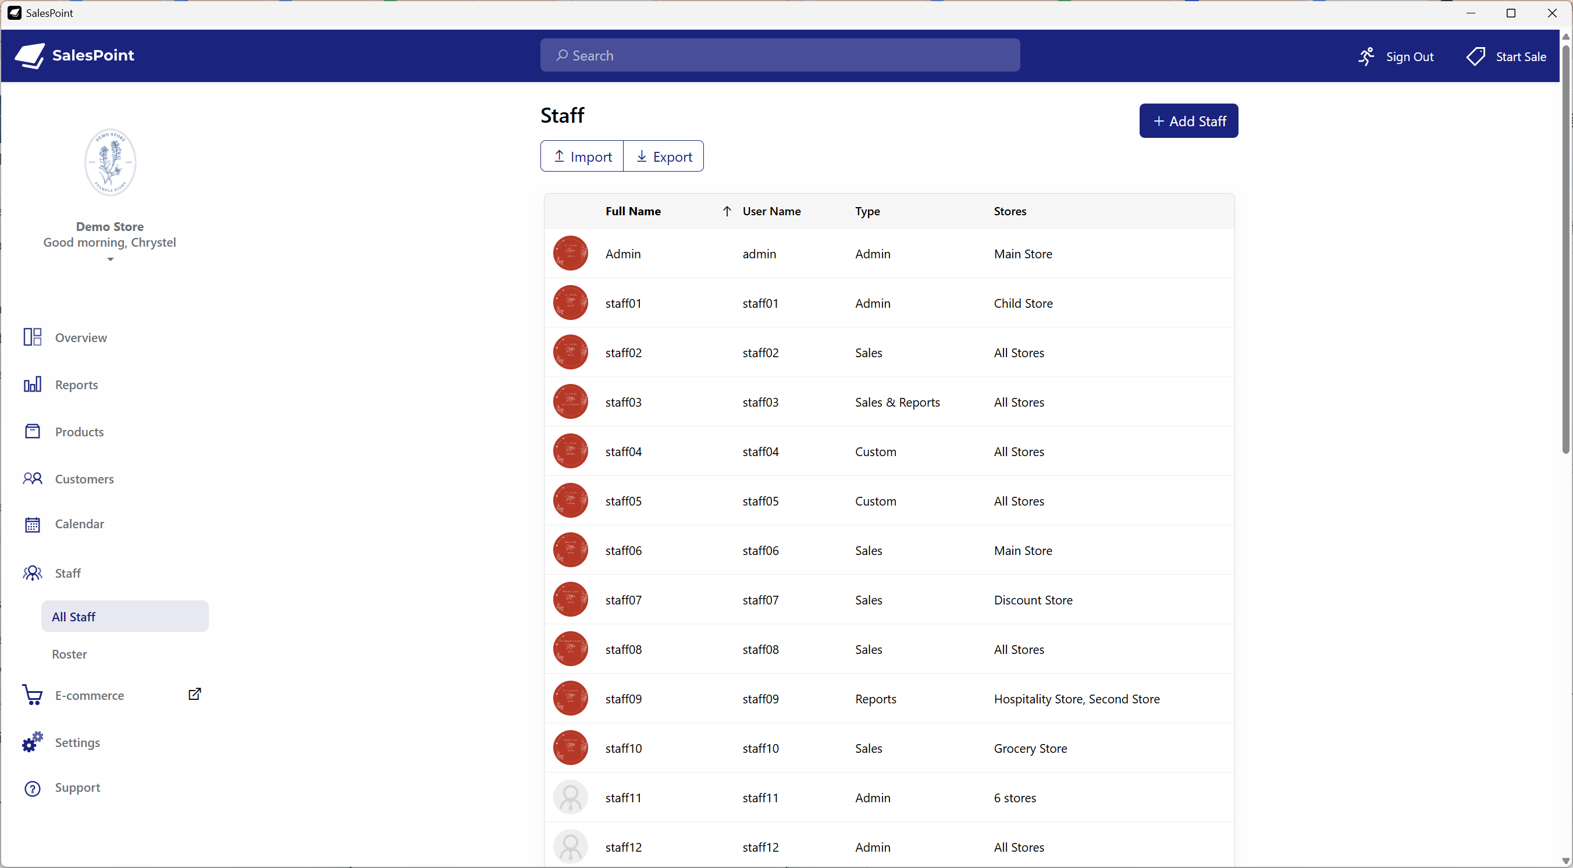Click into the Search field
The image size is (1573, 868).
click(780, 55)
